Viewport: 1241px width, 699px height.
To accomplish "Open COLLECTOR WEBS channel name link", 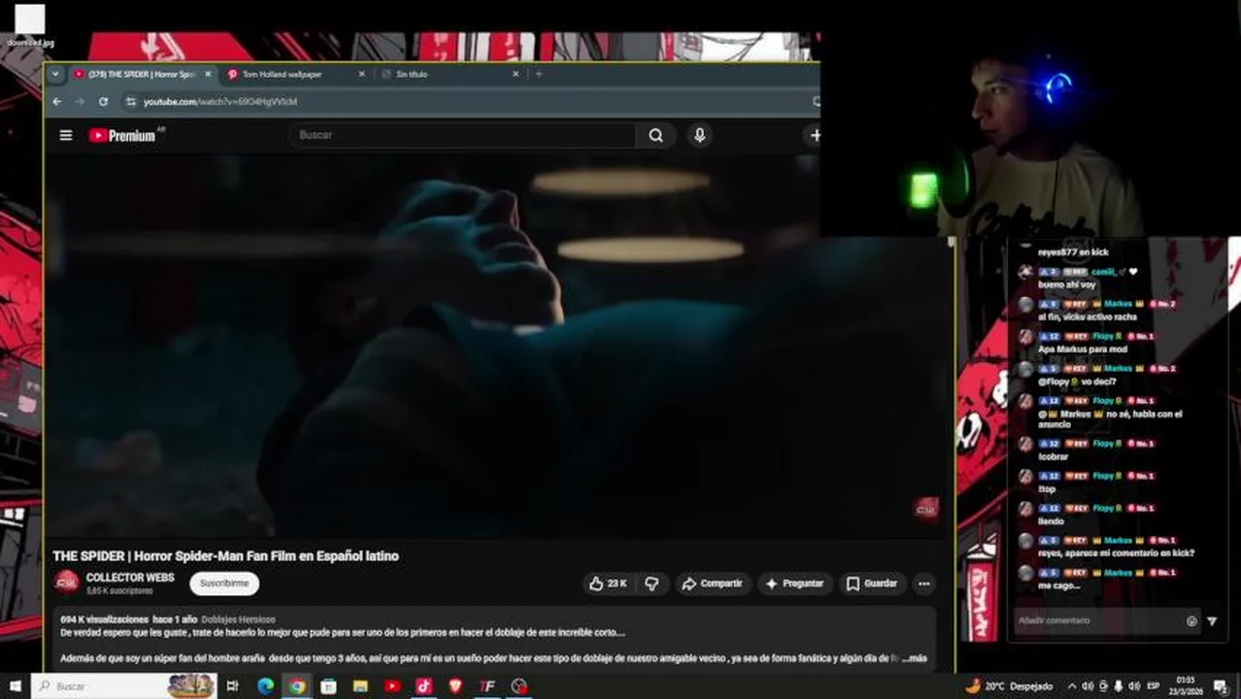I will pyautogui.click(x=130, y=578).
